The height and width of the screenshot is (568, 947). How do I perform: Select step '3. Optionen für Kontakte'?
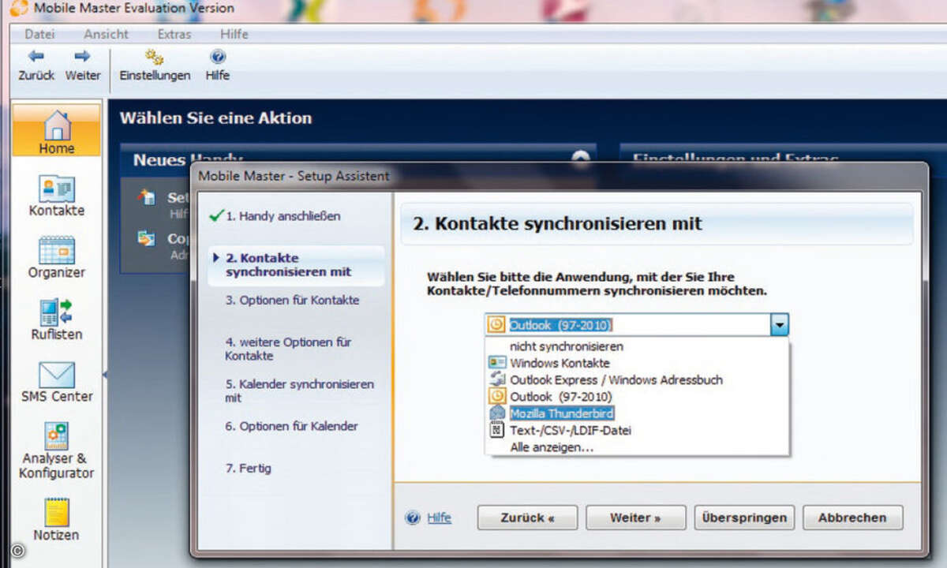(x=292, y=300)
